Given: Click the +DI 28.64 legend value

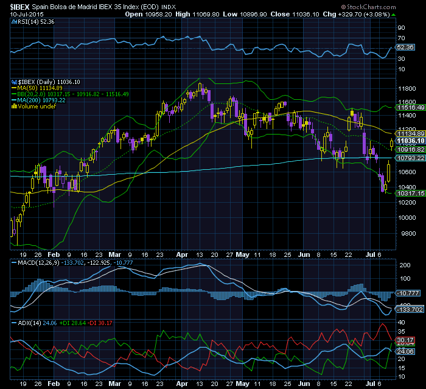Looking at the screenshot, I should [x=72, y=323].
